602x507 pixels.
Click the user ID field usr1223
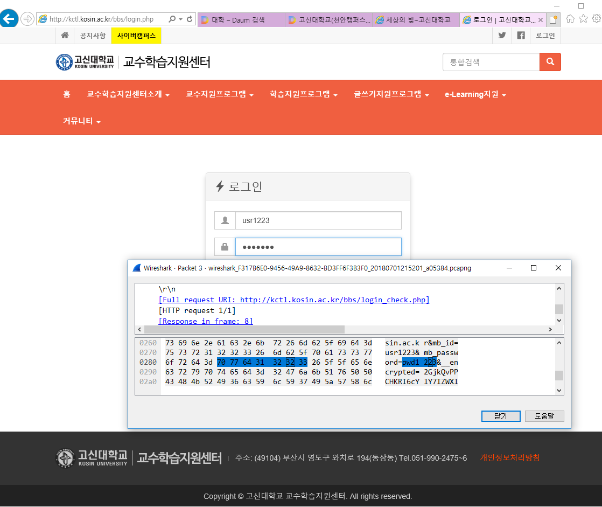pyautogui.click(x=318, y=220)
